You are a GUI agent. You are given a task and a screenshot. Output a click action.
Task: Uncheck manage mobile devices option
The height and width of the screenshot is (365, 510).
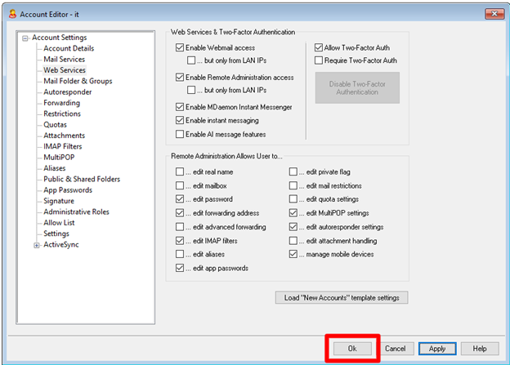(x=294, y=254)
